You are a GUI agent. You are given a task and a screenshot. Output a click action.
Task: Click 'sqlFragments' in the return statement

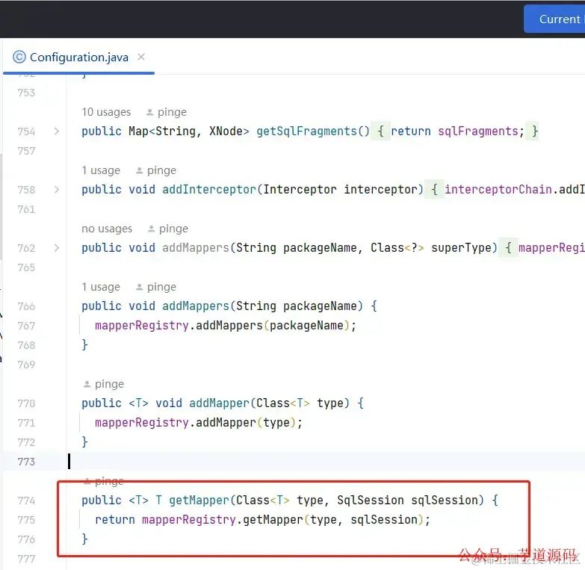[x=478, y=131]
